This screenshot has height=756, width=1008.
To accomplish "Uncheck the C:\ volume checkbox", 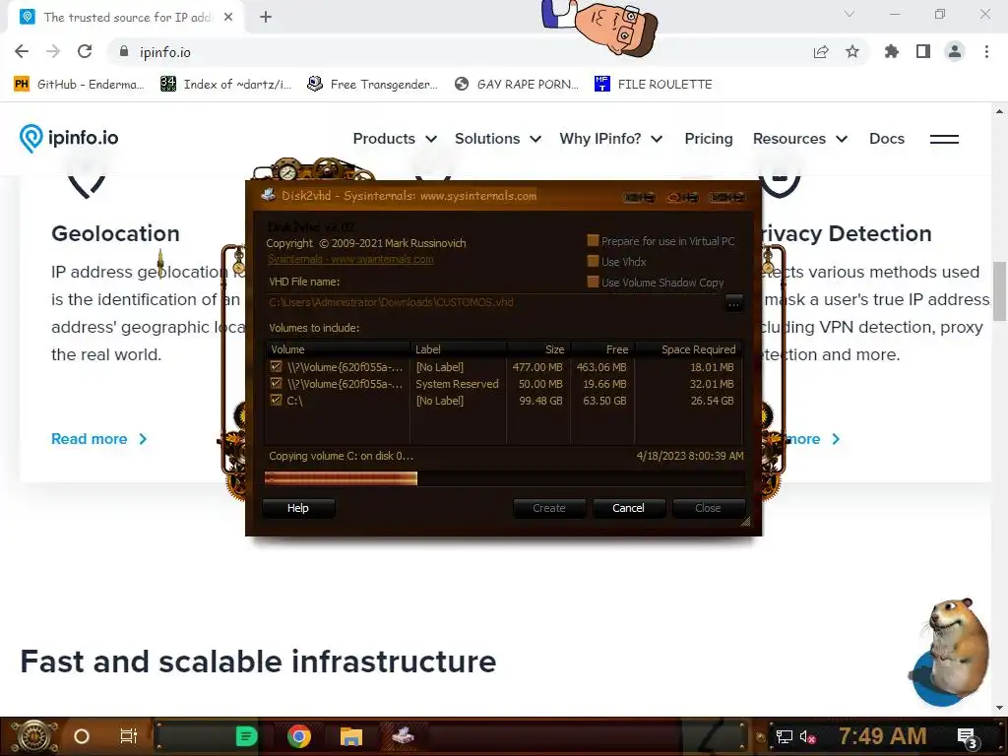I will click(277, 400).
